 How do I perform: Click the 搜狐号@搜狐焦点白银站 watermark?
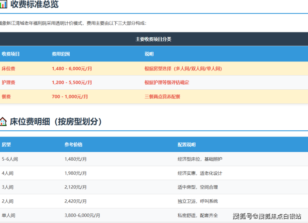point(267,216)
